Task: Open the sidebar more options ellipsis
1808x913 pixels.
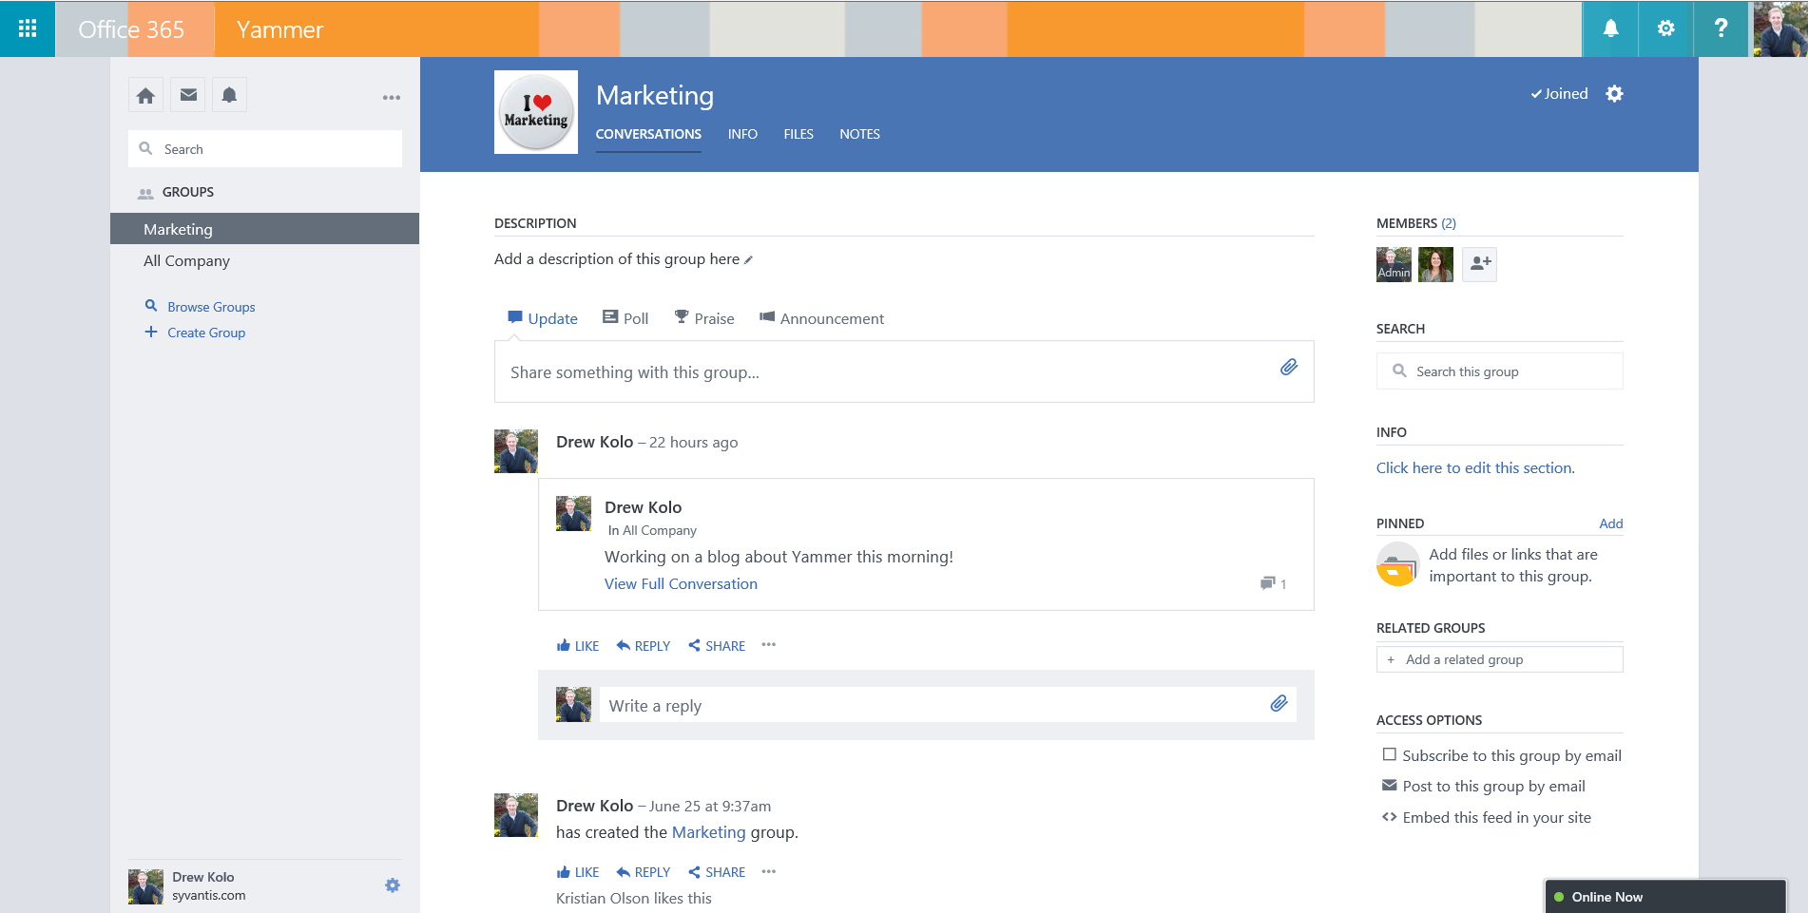Action: [x=392, y=97]
